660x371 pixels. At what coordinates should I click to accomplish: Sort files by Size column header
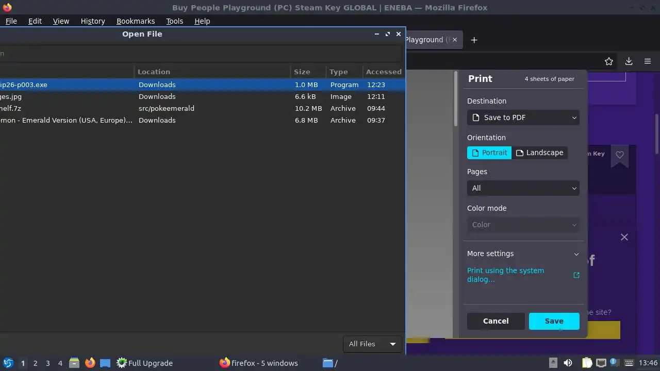pyautogui.click(x=308, y=72)
